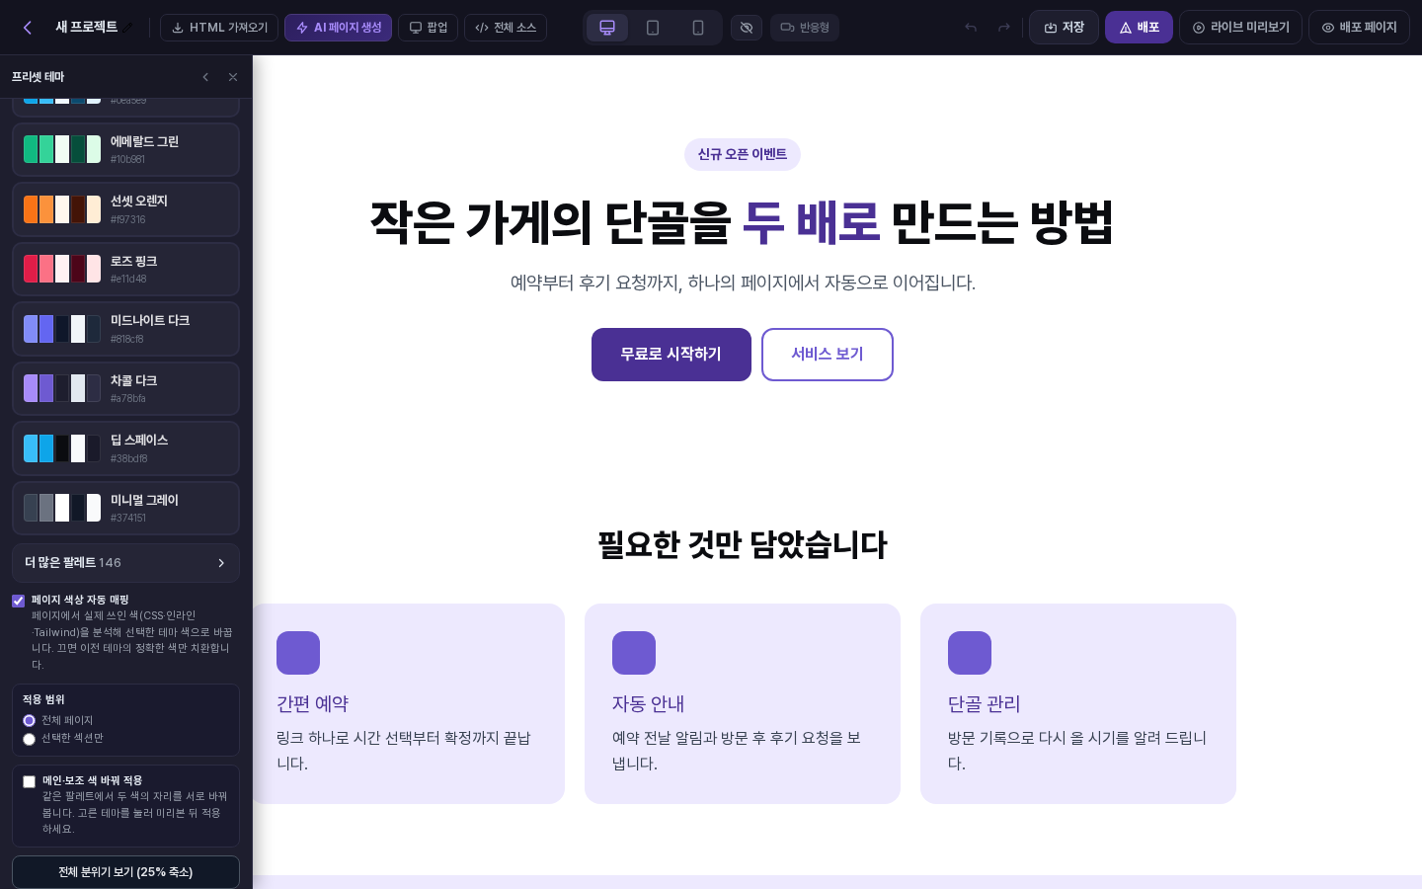This screenshot has height=889, width=1422.
Task: Select 전체 페이지 scope radio
Action: pos(29,721)
